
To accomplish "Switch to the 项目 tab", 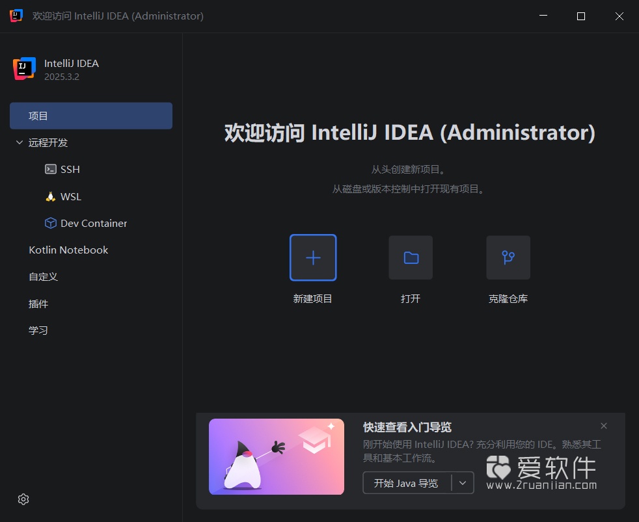I will [x=39, y=115].
